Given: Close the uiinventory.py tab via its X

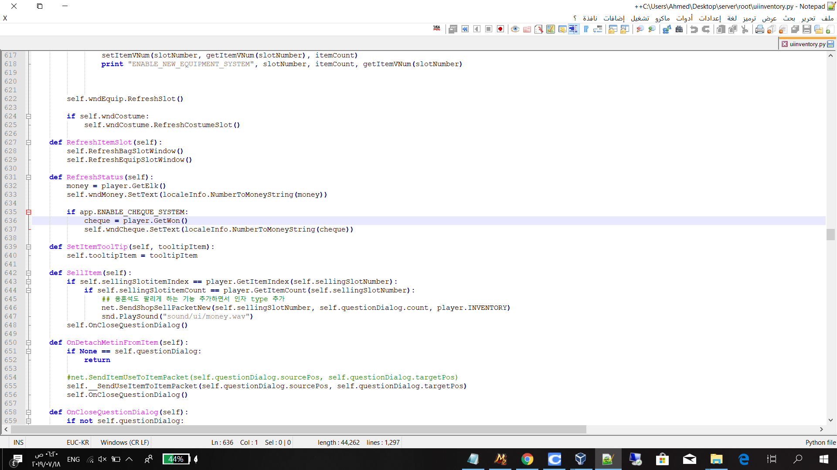Looking at the screenshot, I should click(x=785, y=44).
